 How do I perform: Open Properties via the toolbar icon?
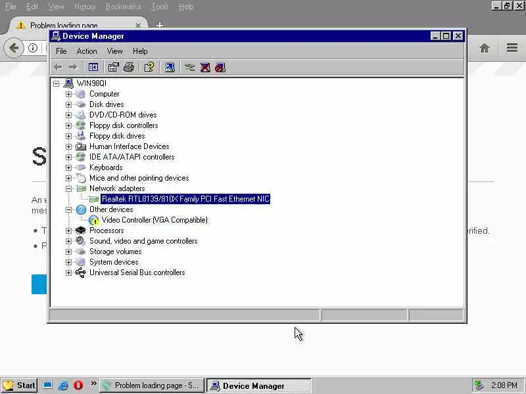click(113, 68)
